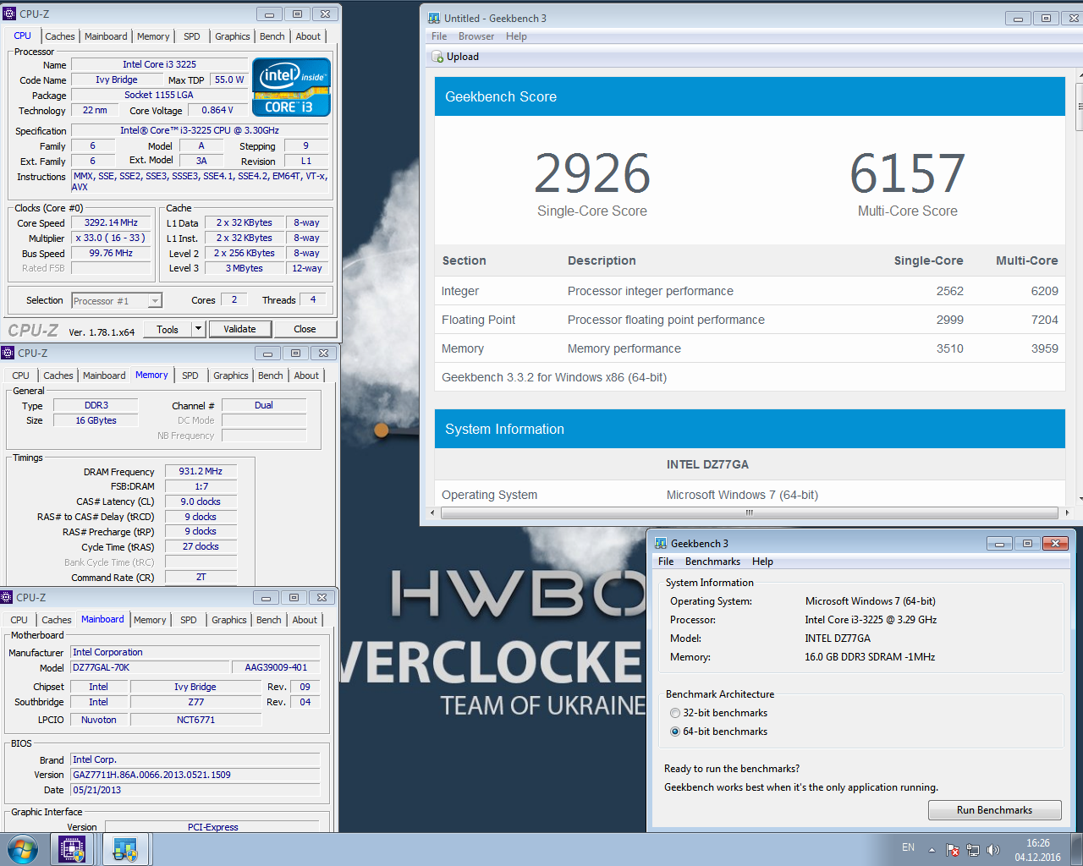This screenshot has height=866, width=1083.
Task: Open the CPU tab in the Motherboard CPU-Z window
Action: point(19,620)
